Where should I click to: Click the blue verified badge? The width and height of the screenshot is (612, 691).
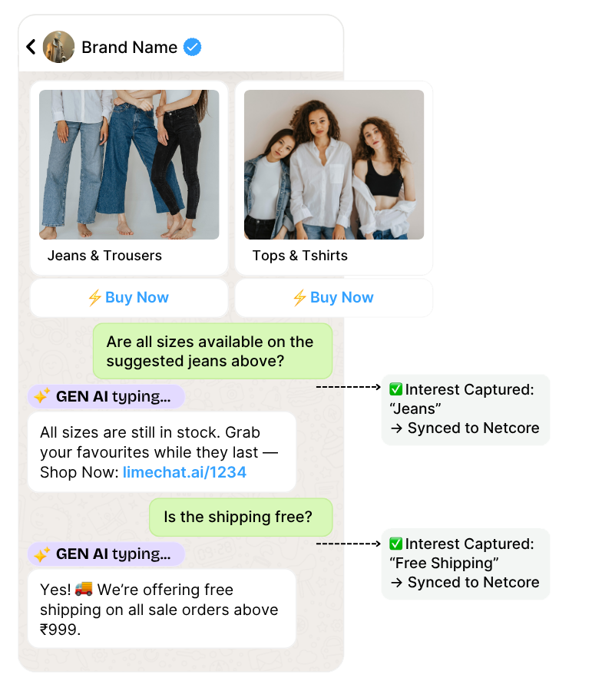coord(193,47)
